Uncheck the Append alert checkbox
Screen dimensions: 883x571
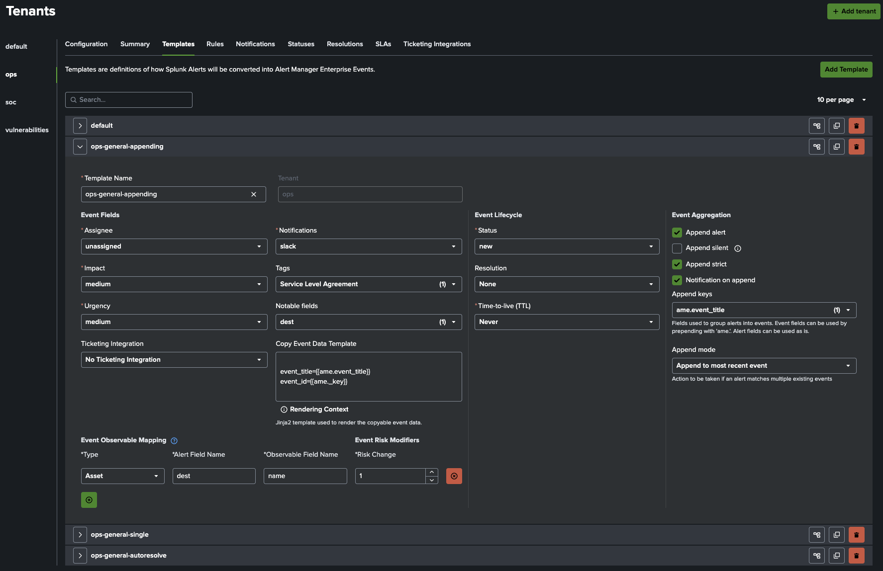tap(677, 232)
